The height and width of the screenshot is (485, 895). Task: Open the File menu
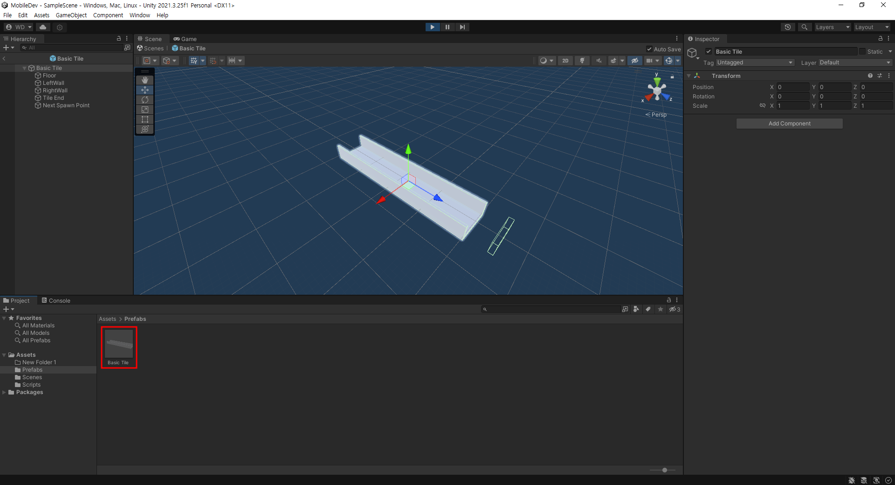7,15
